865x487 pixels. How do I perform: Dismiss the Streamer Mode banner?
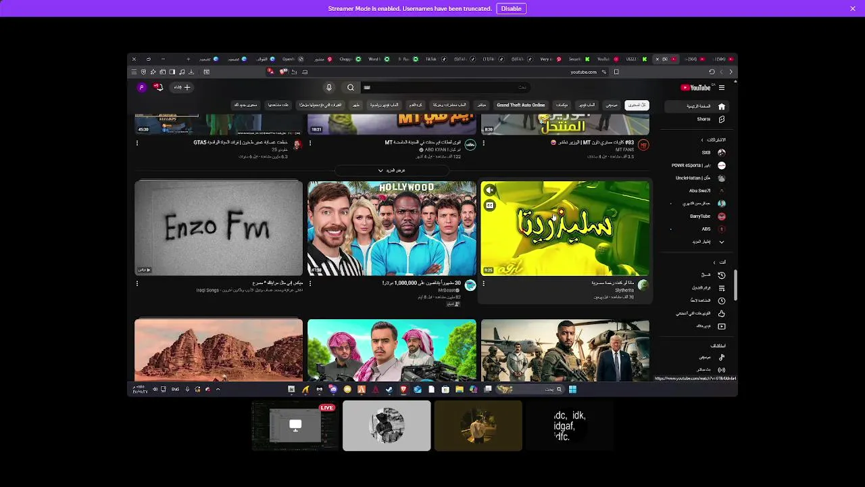coord(853,9)
